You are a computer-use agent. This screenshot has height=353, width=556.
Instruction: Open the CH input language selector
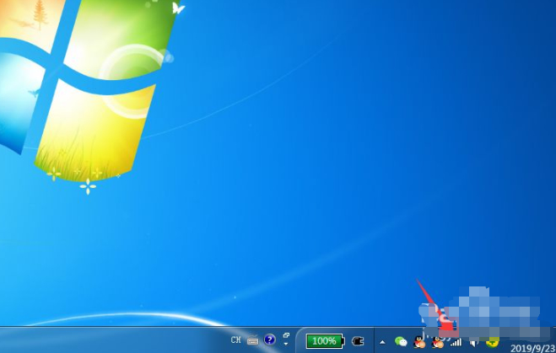click(x=235, y=340)
